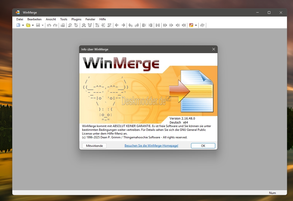Click the Last File navigation icon

tap(184, 25)
